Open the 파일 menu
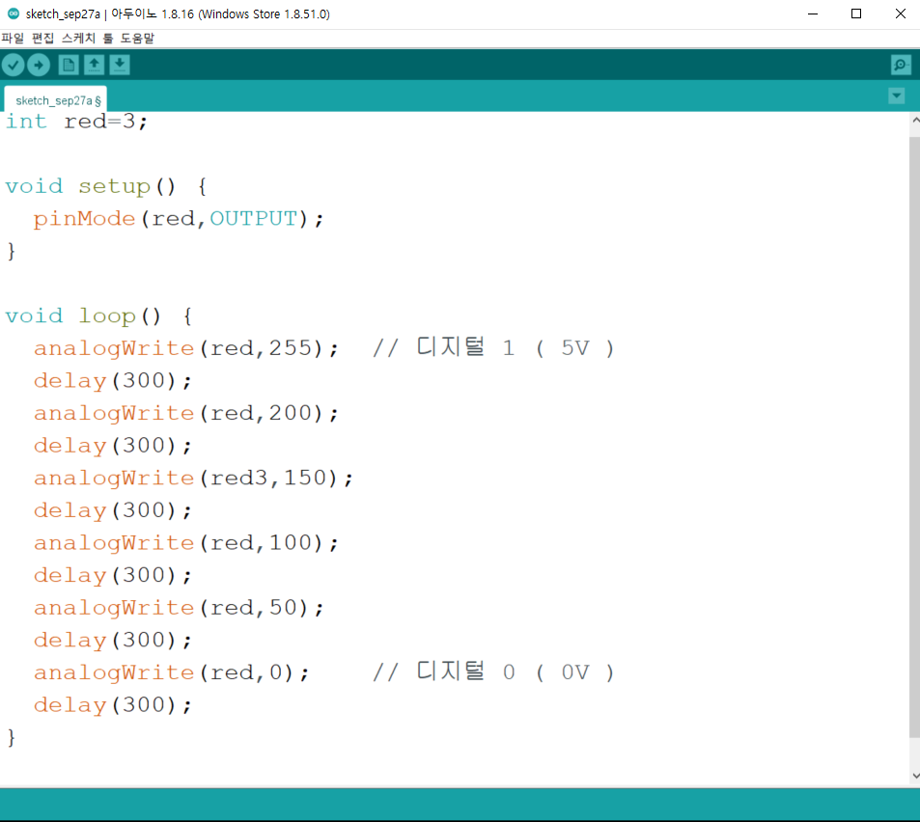Screen dimensions: 920x822 tap(13, 39)
